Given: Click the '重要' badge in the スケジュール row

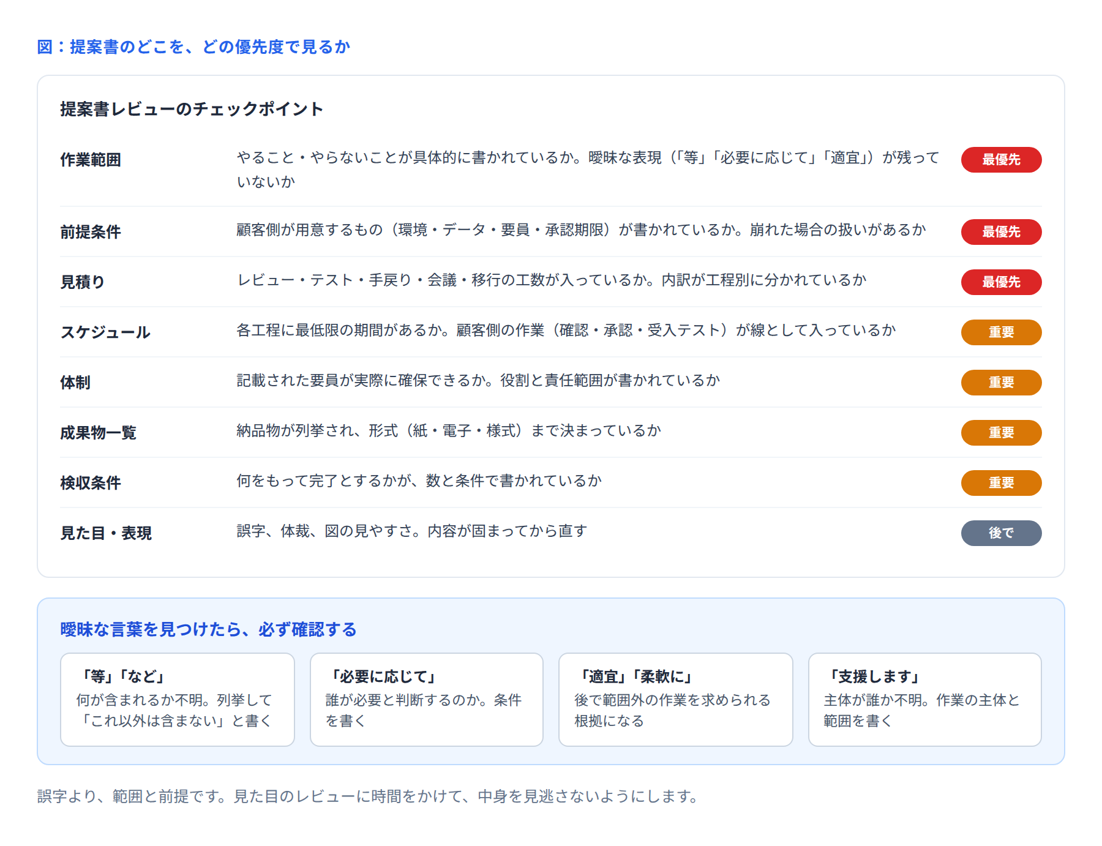Looking at the screenshot, I should tap(1001, 332).
